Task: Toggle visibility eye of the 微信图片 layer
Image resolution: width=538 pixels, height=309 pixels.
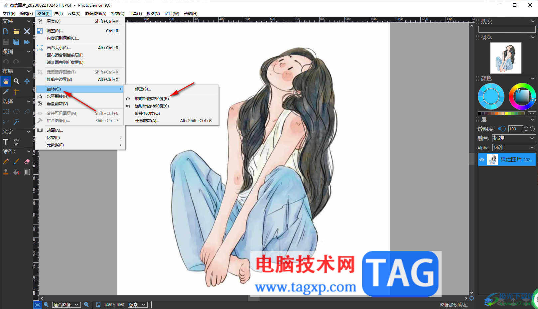Action: (x=482, y=160)
